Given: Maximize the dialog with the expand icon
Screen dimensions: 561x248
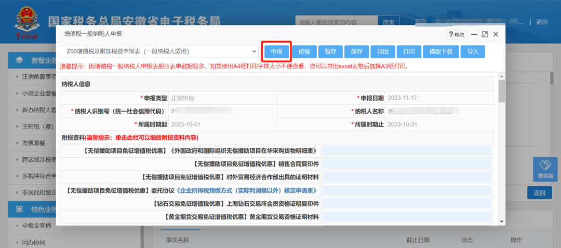Looking at the screenshot, I should pyautogui.click(x=485, y=34).
